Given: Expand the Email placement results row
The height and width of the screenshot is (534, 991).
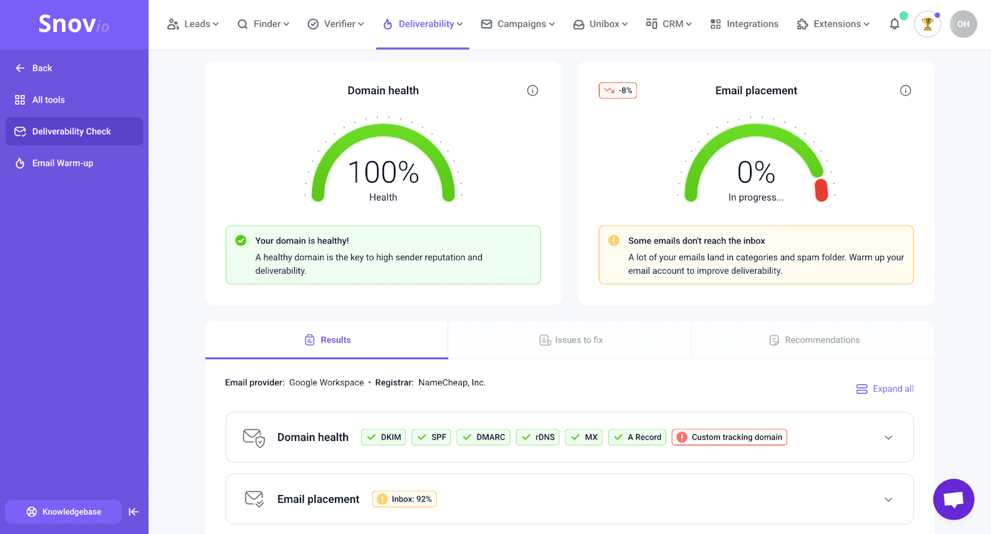Looking at the screenshot, I should coord(888,499).
